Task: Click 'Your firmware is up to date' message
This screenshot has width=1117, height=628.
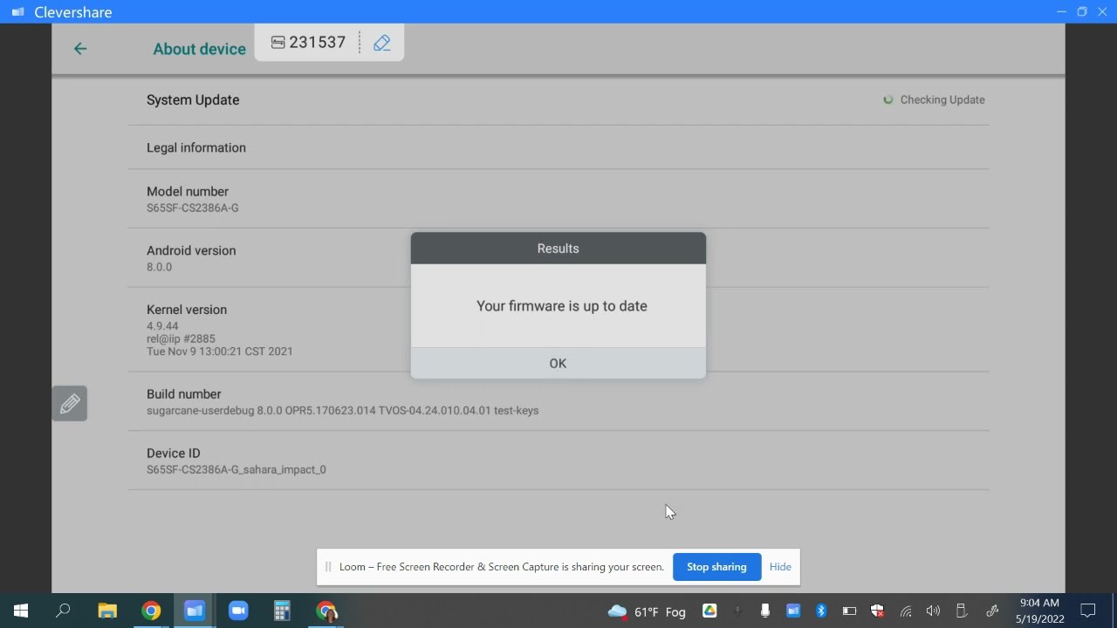Action: (x=562, y=306)
